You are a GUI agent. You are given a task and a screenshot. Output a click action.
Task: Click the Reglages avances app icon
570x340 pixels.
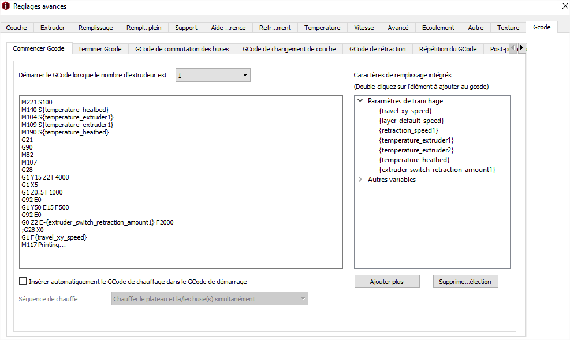point(5,6)
